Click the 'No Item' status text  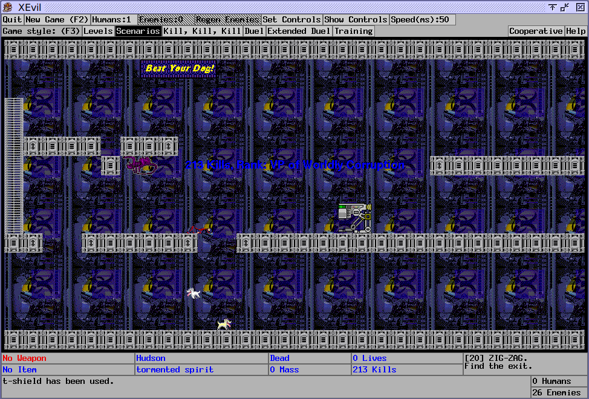(x=19, y=370)
